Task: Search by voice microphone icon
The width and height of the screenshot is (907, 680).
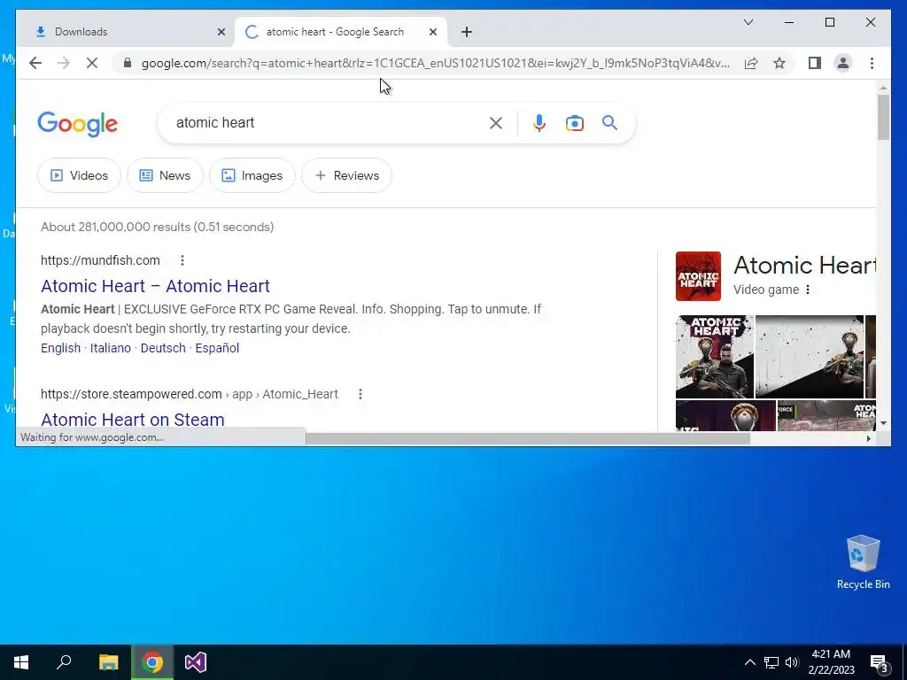Action: click(x=539, y=122)
